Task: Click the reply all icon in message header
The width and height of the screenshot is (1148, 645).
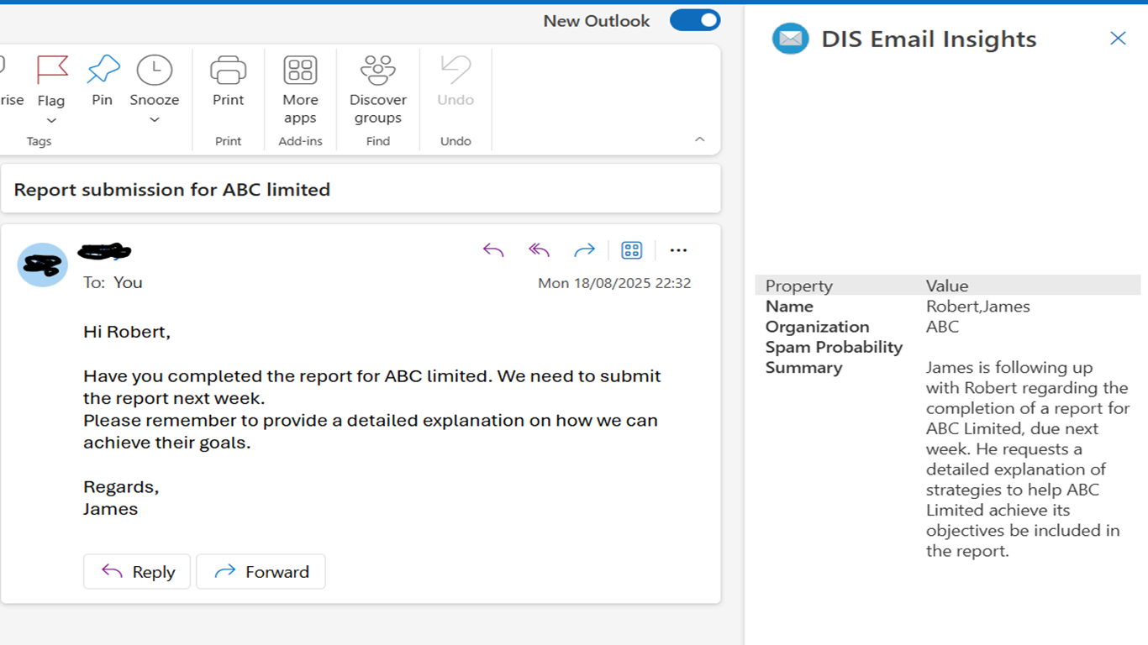Action: [539, 250]
